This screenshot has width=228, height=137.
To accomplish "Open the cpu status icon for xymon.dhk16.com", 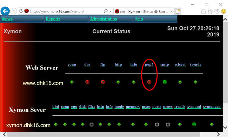I will click(74, 124).
